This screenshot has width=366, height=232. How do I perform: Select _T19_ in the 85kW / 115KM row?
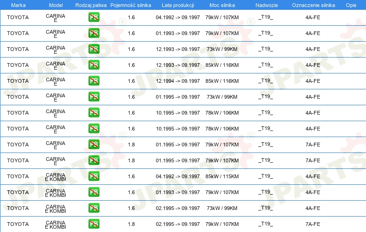[x=265, y=176]
